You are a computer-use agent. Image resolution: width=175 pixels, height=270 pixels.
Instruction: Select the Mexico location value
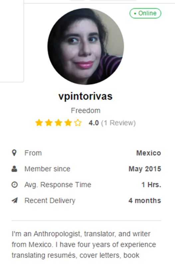(148, 153)
